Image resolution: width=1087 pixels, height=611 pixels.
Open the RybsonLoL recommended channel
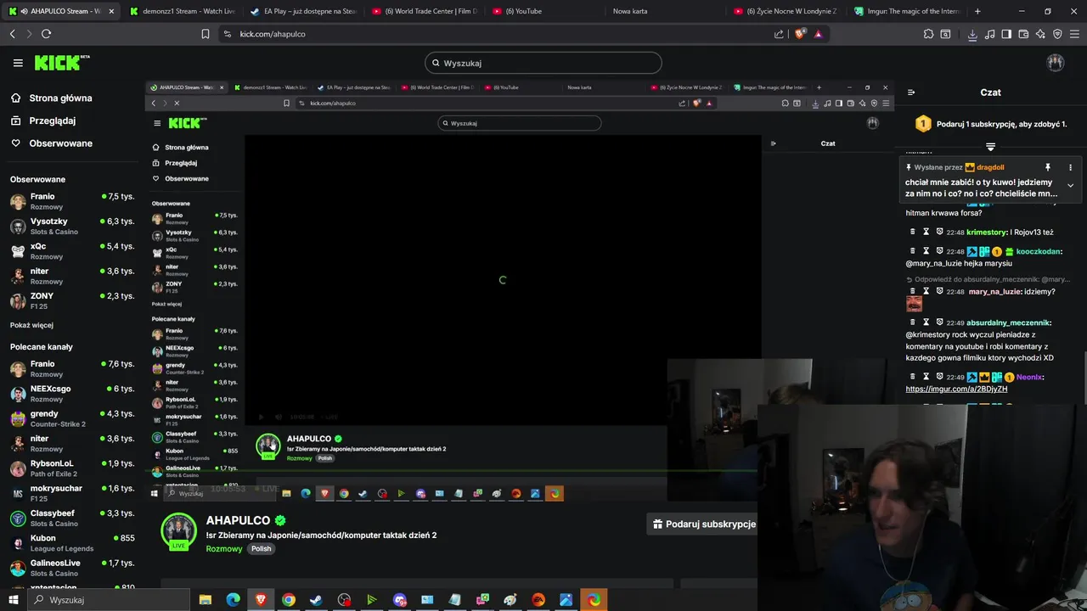point(72,468)
